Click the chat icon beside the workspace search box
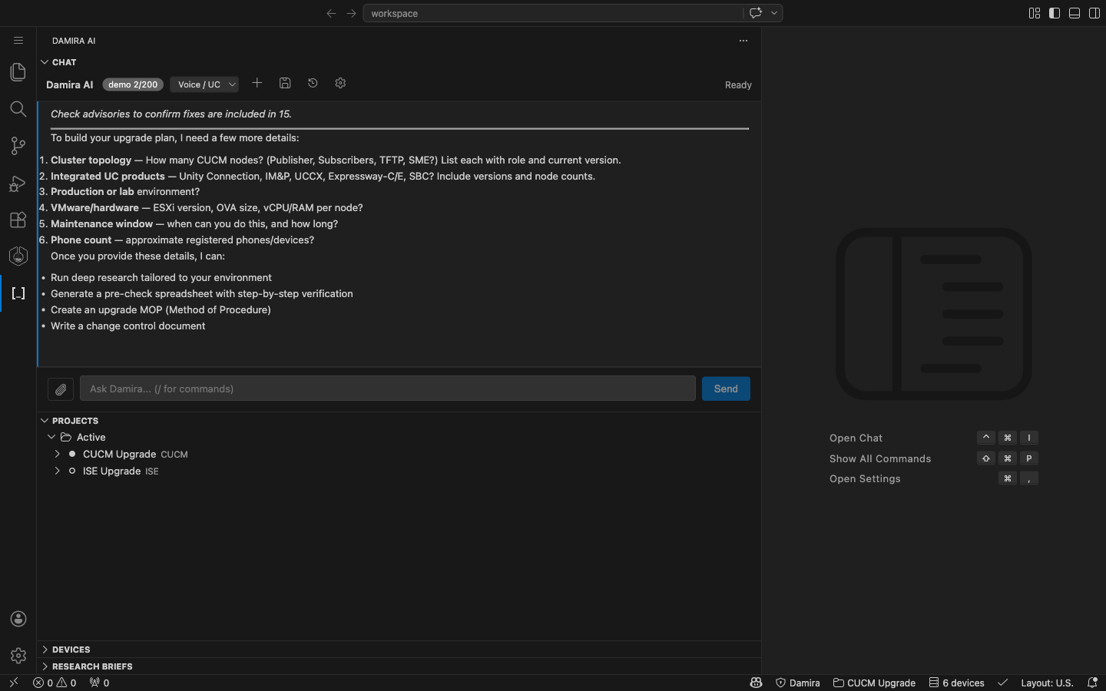Screen dimensions: 1106x691 (756, 13)
